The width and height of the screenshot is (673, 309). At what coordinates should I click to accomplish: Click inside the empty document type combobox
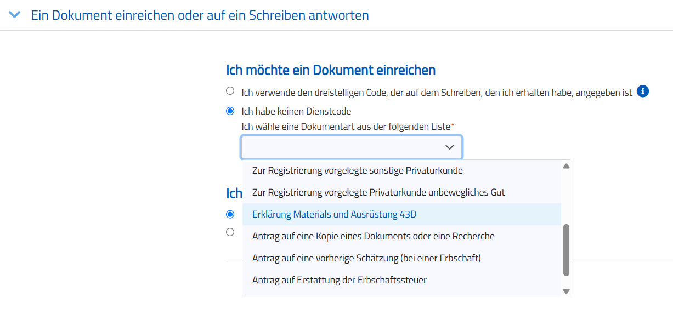coord(340,147)
